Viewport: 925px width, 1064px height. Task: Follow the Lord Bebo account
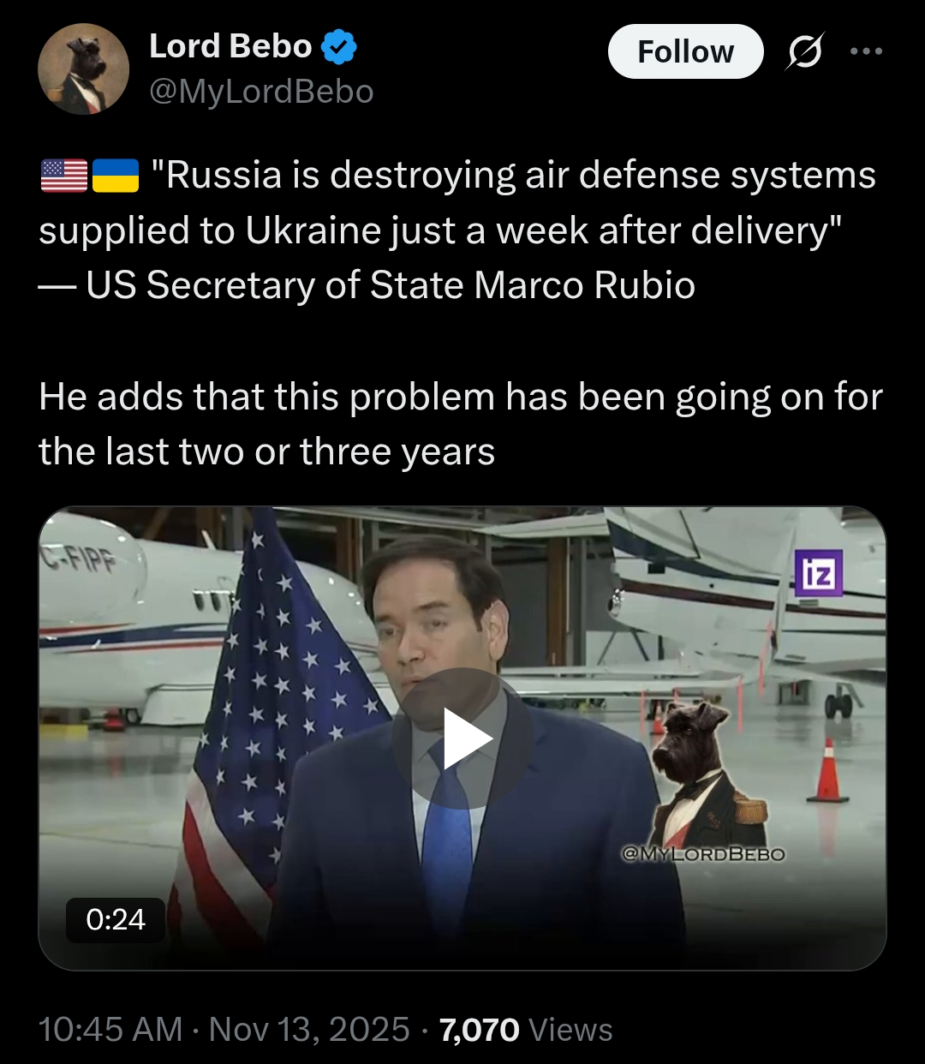[685, 51]
